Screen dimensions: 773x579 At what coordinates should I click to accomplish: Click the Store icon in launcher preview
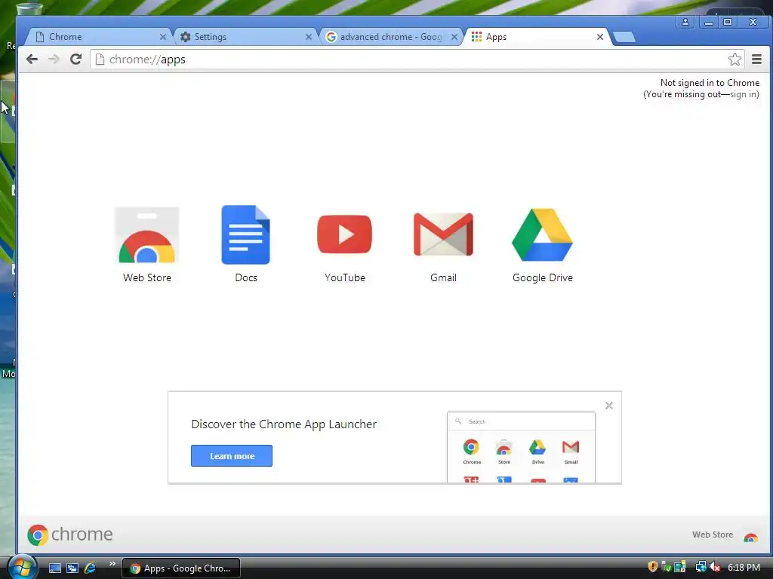tap(504, 447)
